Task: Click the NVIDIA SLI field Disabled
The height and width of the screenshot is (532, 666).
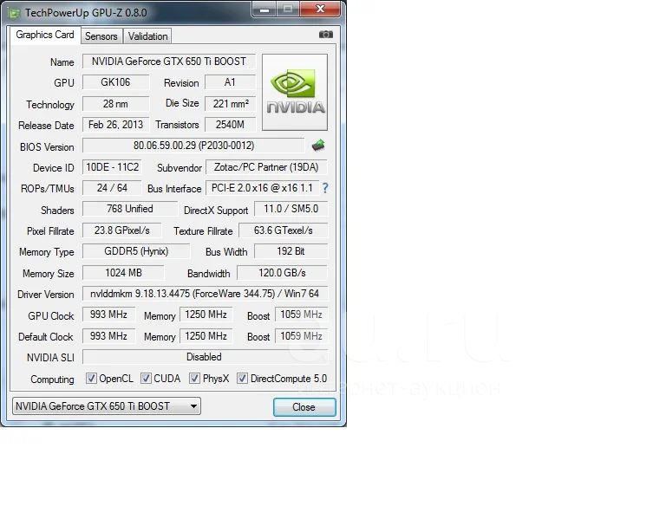Action: [x=205, y=357]
